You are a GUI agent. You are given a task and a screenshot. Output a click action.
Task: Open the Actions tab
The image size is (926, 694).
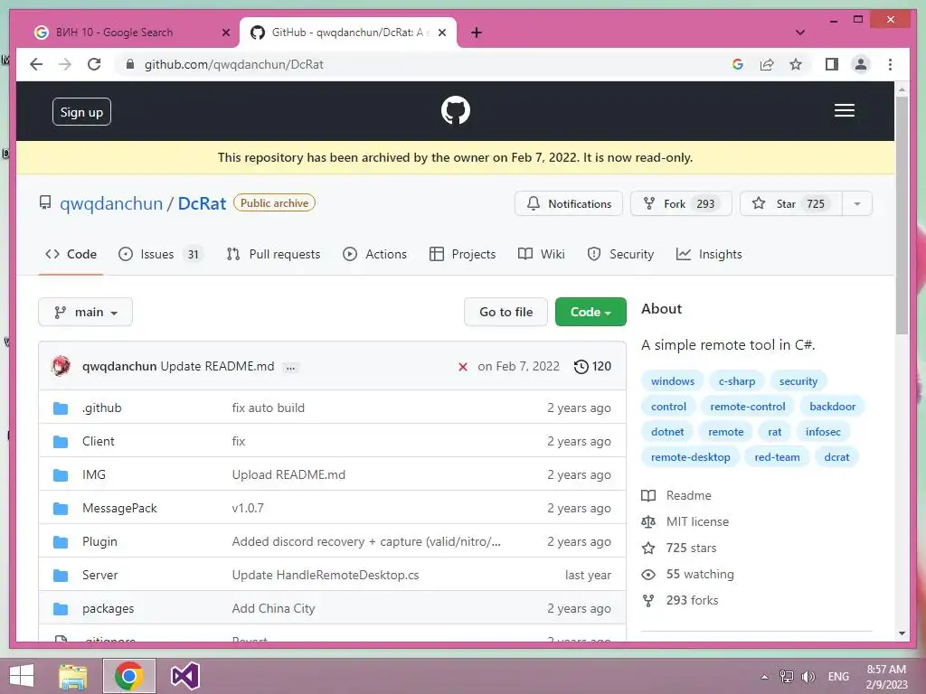coord(374,254)
